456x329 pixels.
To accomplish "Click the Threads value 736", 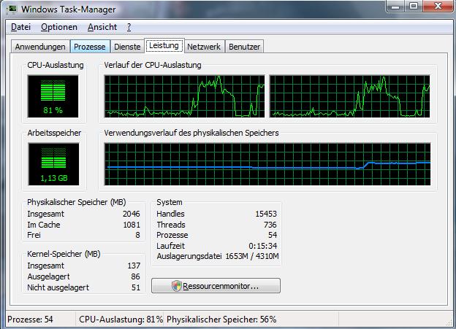I will (270, 225).
